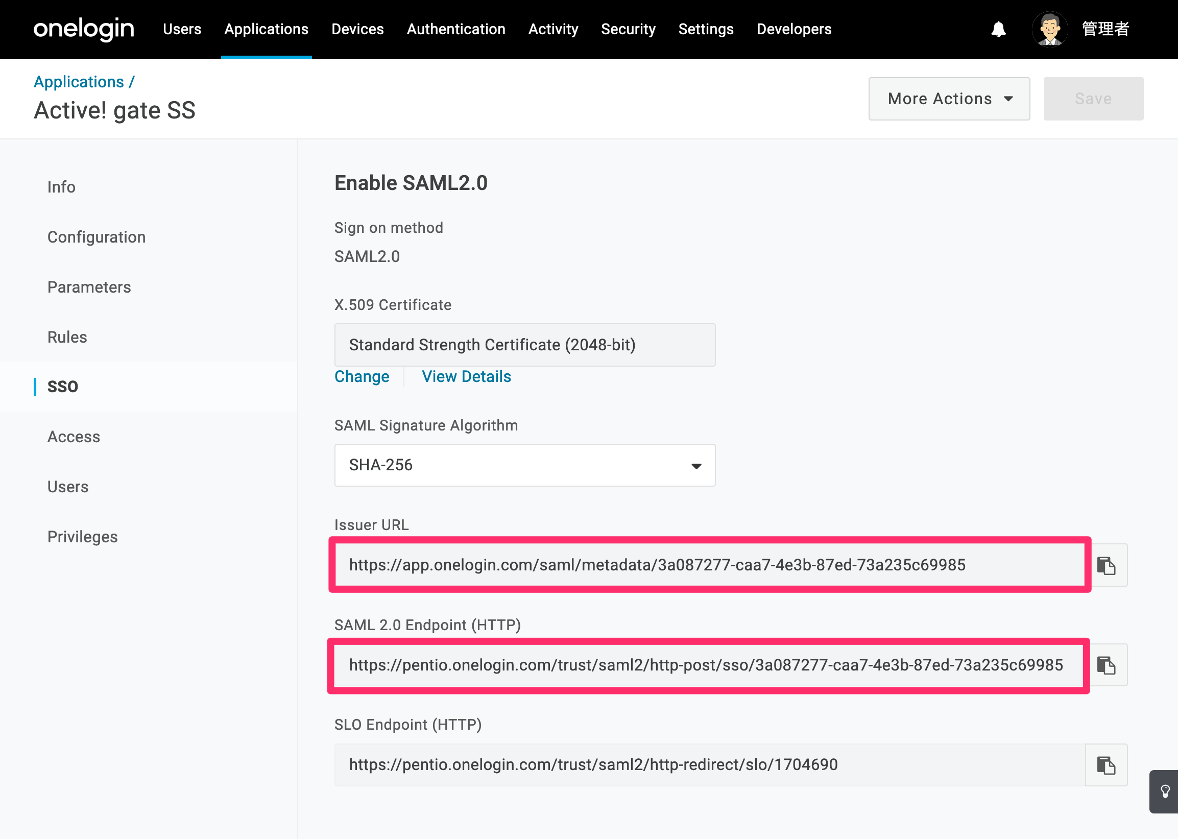Open the Applications top menu
Screen dimensions: 1178x839
click(x=266, y=29)
